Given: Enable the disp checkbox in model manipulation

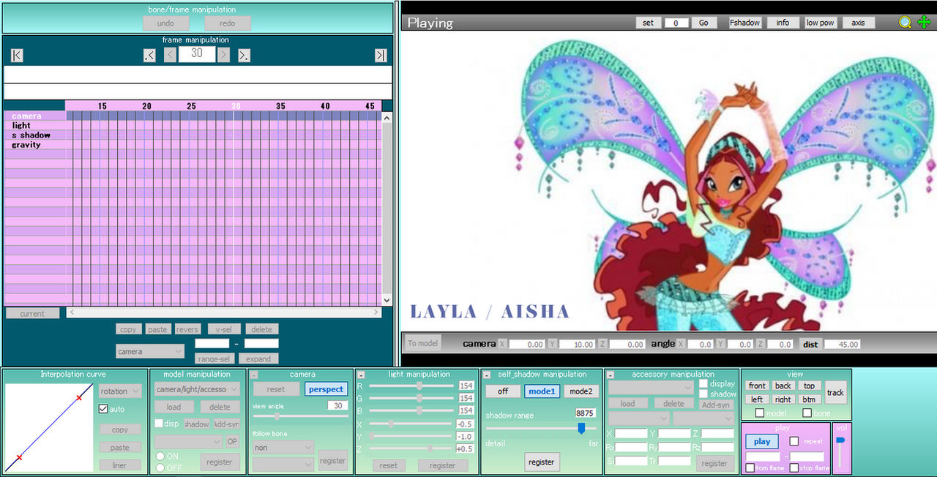Looking at the screenshot, I should coord(159,424).
